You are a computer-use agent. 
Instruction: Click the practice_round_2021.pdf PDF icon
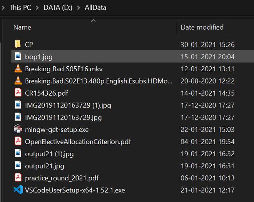[x=18, y=178]
